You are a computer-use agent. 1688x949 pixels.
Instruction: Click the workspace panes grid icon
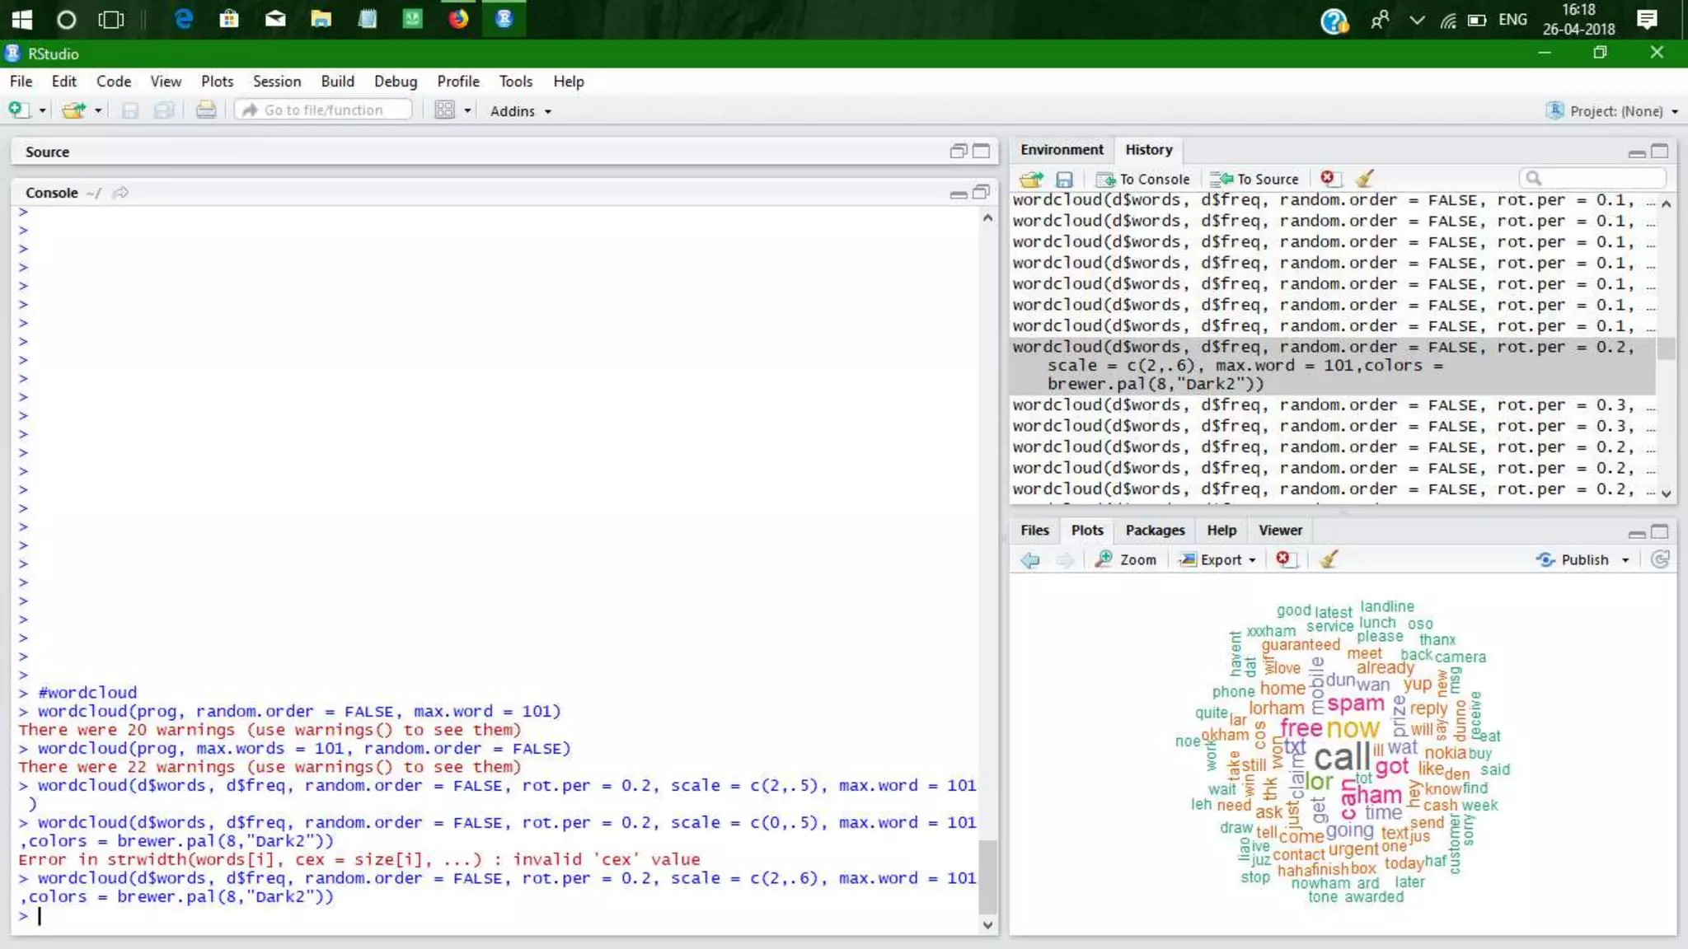click(x=444, y=110)
